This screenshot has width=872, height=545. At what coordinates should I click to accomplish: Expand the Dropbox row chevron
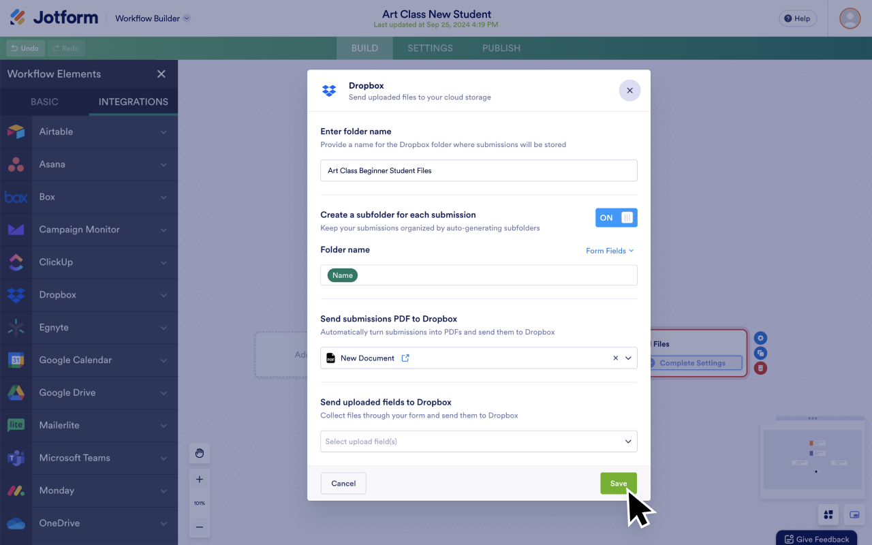tap(163, 296)
